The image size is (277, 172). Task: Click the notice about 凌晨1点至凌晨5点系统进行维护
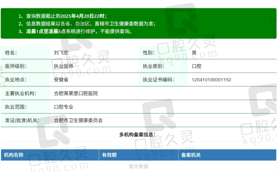point(75,31)
